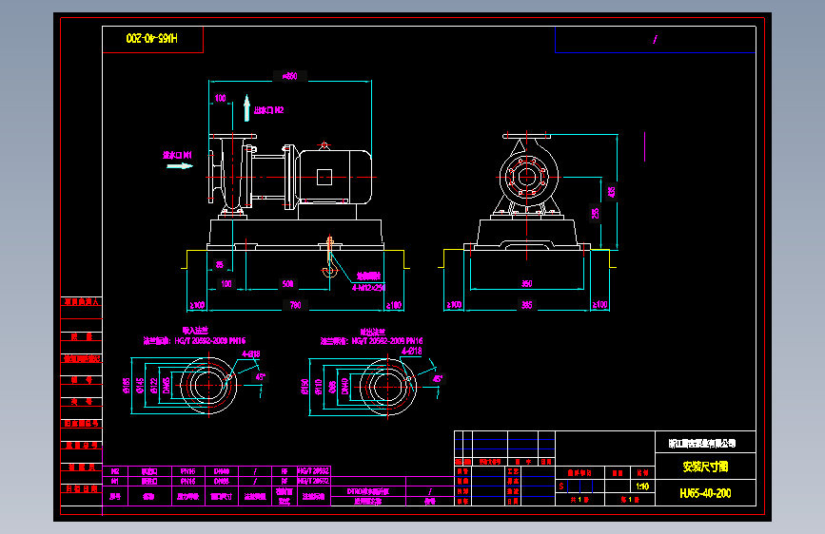Click the Ø150 outlet flange diameter
The image size is (825, 534).
[x=304, y=387]
